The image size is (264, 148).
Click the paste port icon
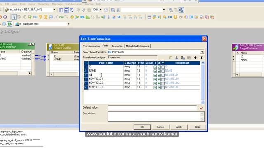(x=189, y=58)
